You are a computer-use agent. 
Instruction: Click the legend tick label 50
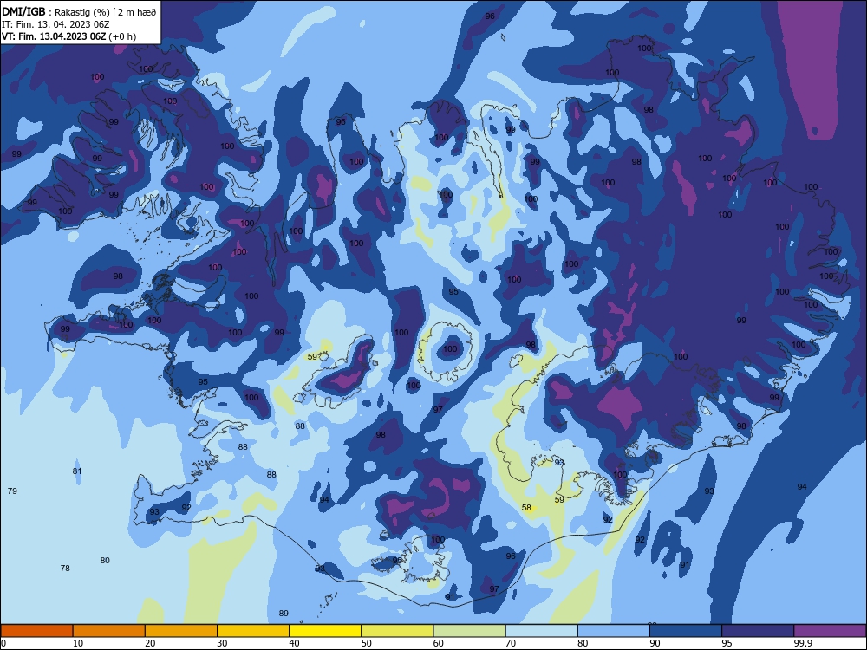click(367, 643)
